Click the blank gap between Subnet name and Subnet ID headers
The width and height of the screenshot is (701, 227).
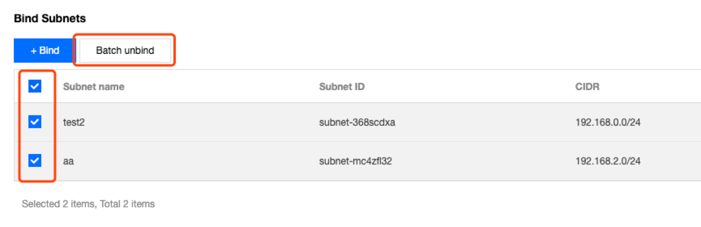222,87
